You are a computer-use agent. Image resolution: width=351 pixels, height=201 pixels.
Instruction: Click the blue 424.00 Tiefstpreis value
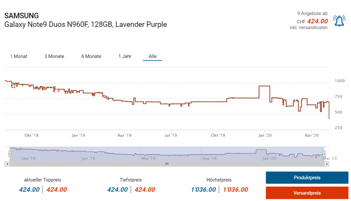click(117, 190)
